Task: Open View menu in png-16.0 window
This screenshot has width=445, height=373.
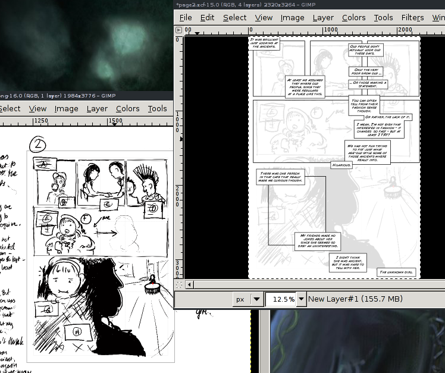Action: tap(37, 109)
